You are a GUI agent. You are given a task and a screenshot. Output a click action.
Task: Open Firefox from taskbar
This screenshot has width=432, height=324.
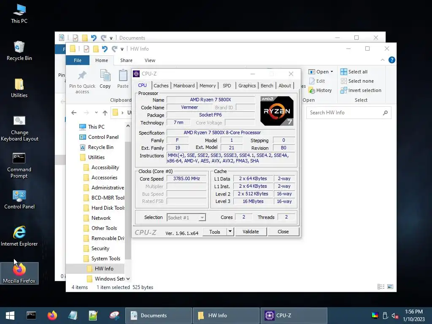pyautogui.click(x=52, y=316)
